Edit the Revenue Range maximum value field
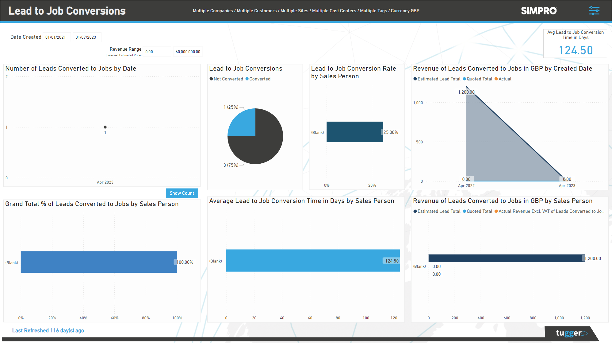This screenshot has height=343, width=612. pyautogui.click(x=188, y=51)
